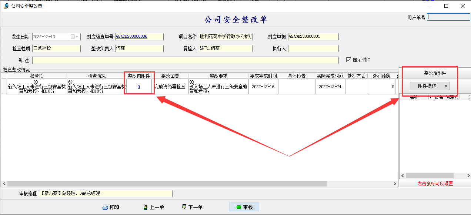Click the 打印 print button
Viewport: 471px width, 215px height.
(x=111, y=207)
